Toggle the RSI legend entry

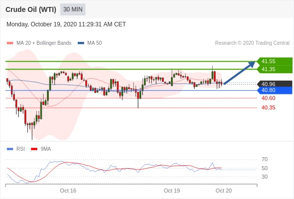(x=16, y=149)
